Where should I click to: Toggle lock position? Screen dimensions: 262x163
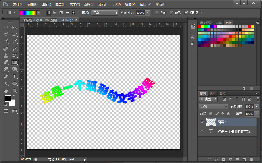coord(222,114)
